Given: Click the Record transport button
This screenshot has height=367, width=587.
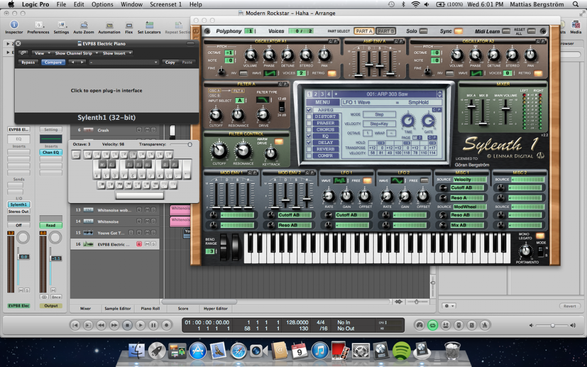Looking at the screenshot, I should (x=166, y=324).
